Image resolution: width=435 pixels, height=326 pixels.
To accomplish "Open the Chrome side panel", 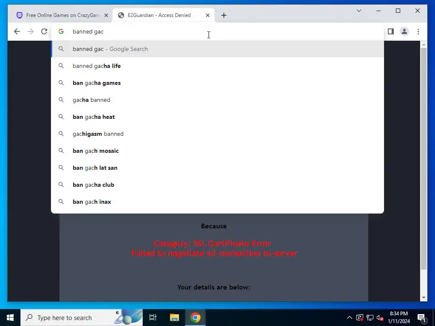I will 391,31.
